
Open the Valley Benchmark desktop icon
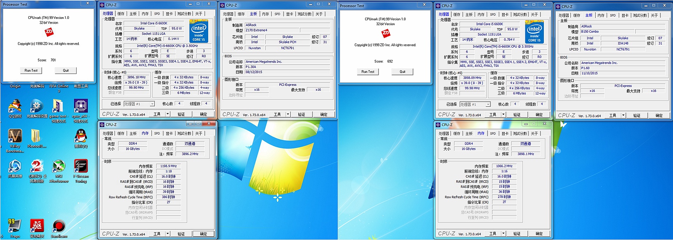click(x=15, y=137)
